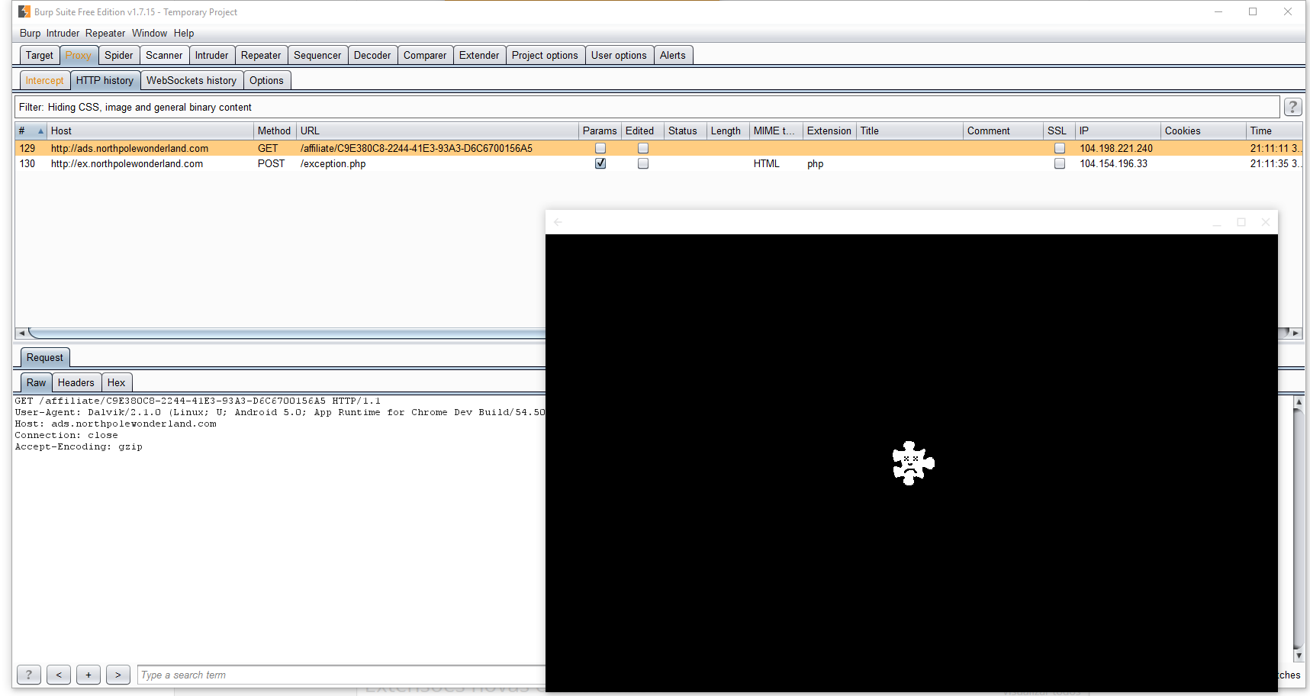This screenshot has width=1310, height=696.
Task: Click the + button beside the search box
Action: pos(89,675)
